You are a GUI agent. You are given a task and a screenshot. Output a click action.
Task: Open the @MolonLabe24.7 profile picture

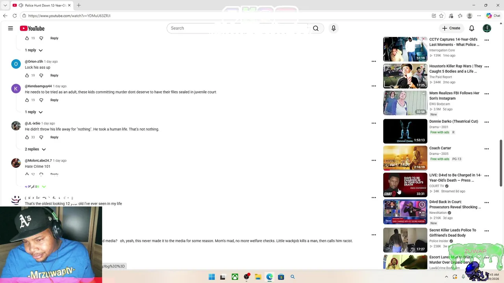coord(16,163)
